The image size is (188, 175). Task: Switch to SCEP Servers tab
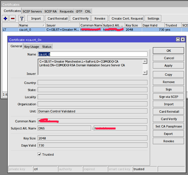(x=32, y=11)
